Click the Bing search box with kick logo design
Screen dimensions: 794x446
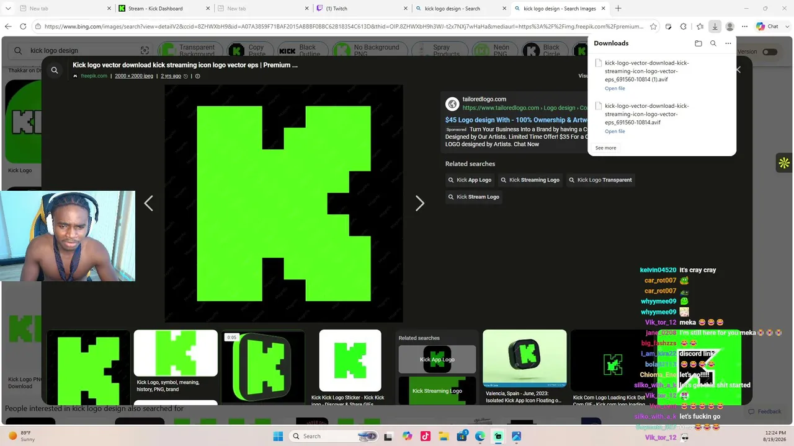coord(81,51)
